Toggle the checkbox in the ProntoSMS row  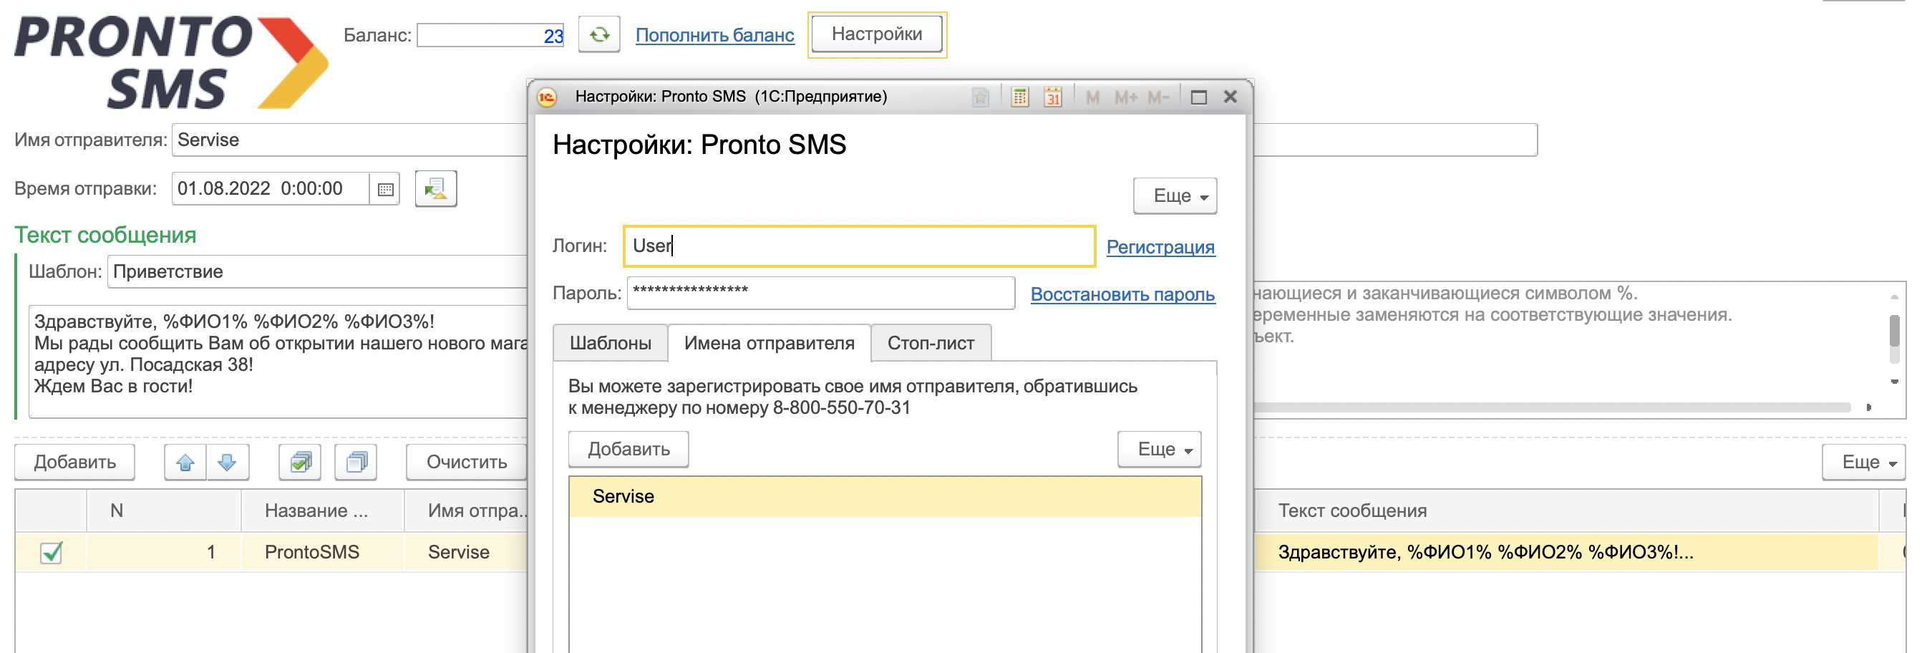52,553
